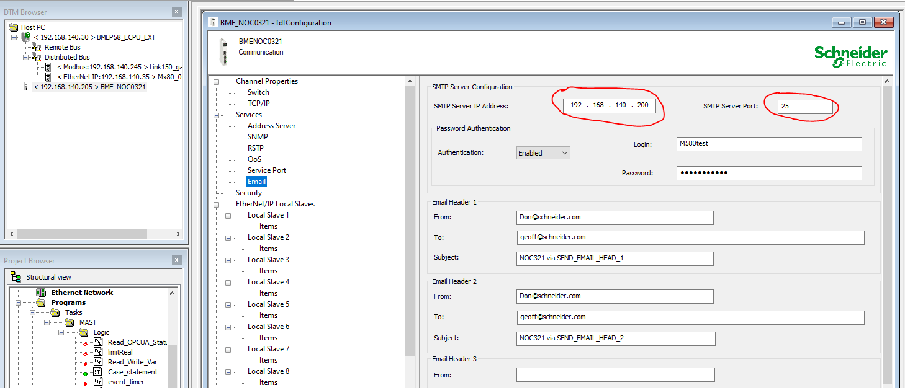Click Email Header 2 Subject field
Screen dimensions: 905x388
click(x=616, y=338)
